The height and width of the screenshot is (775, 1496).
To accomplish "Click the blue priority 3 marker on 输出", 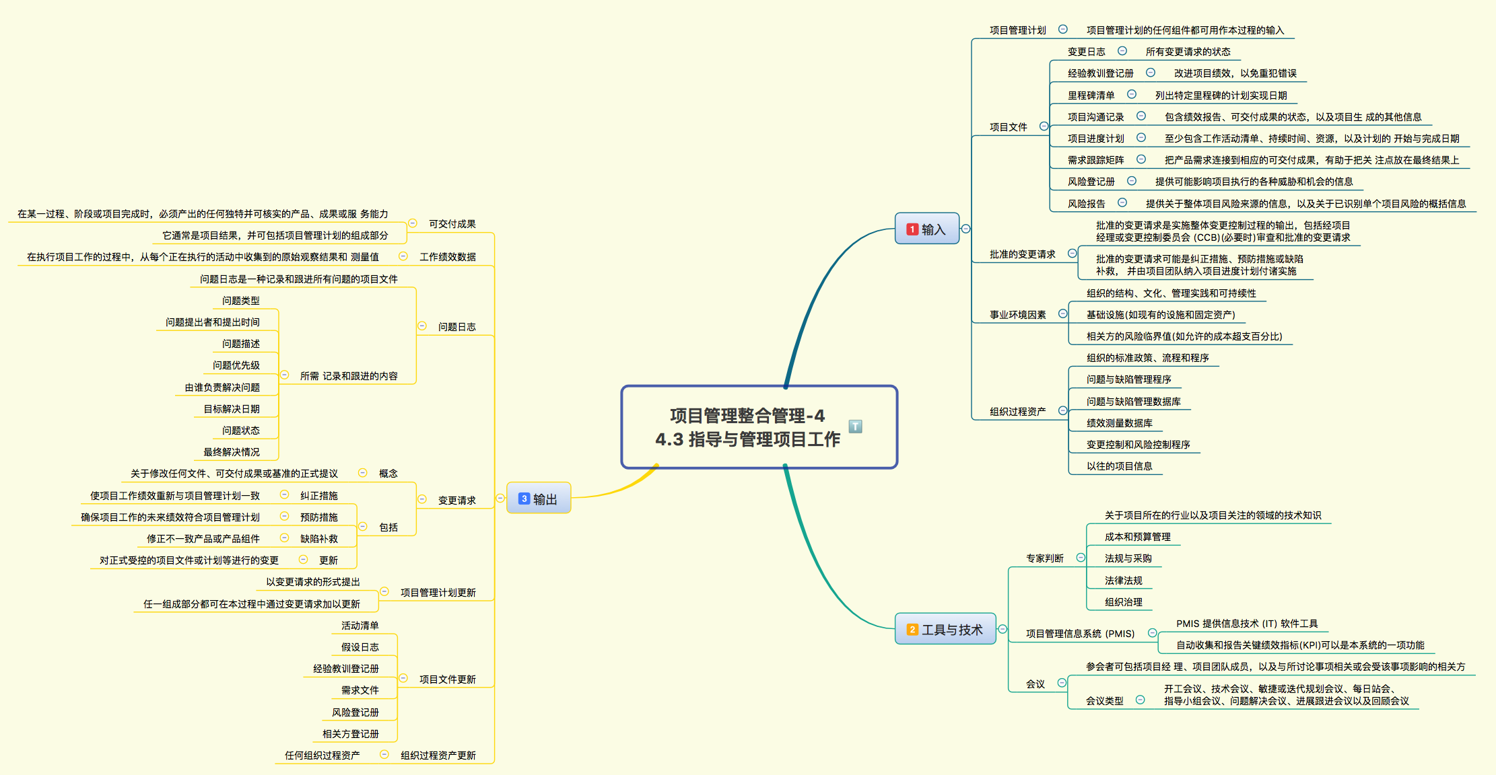I will point(524,499).
